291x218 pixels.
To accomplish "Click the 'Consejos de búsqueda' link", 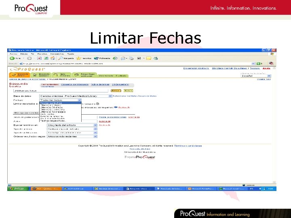I will (75, 84).
